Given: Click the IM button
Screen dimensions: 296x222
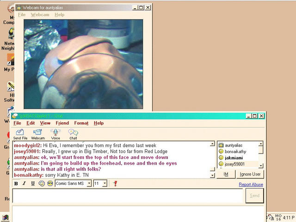Looking at the screenshot, I should [x=226, y=174].
